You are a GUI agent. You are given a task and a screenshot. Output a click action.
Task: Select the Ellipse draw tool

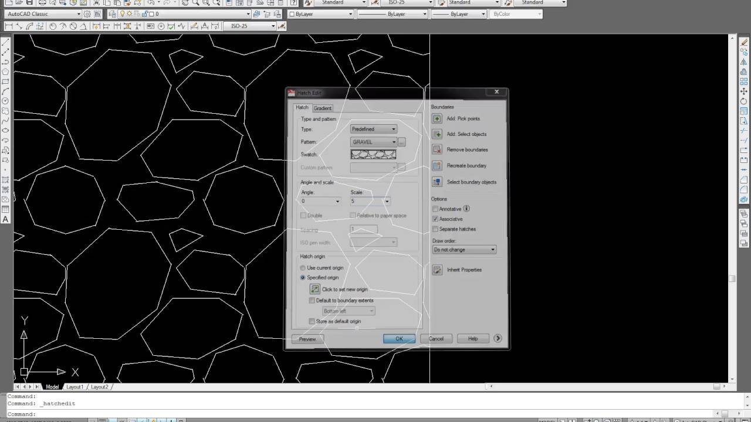coord(5,131)
